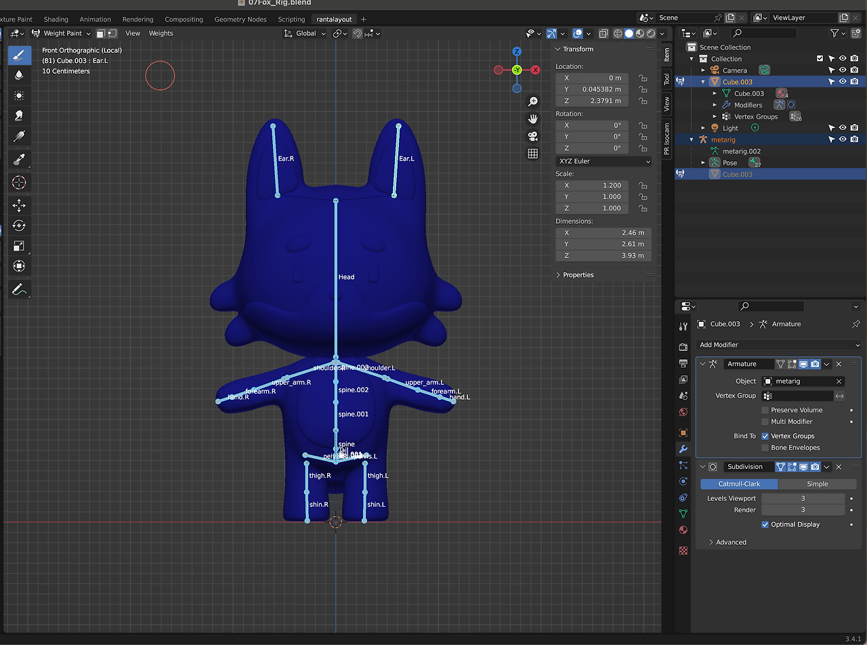Select the Annotate tool

pos(19,289)
